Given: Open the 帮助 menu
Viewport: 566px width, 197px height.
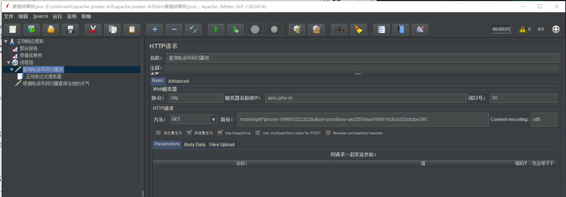Looking at the screenshot, I should tap(86, 16).
